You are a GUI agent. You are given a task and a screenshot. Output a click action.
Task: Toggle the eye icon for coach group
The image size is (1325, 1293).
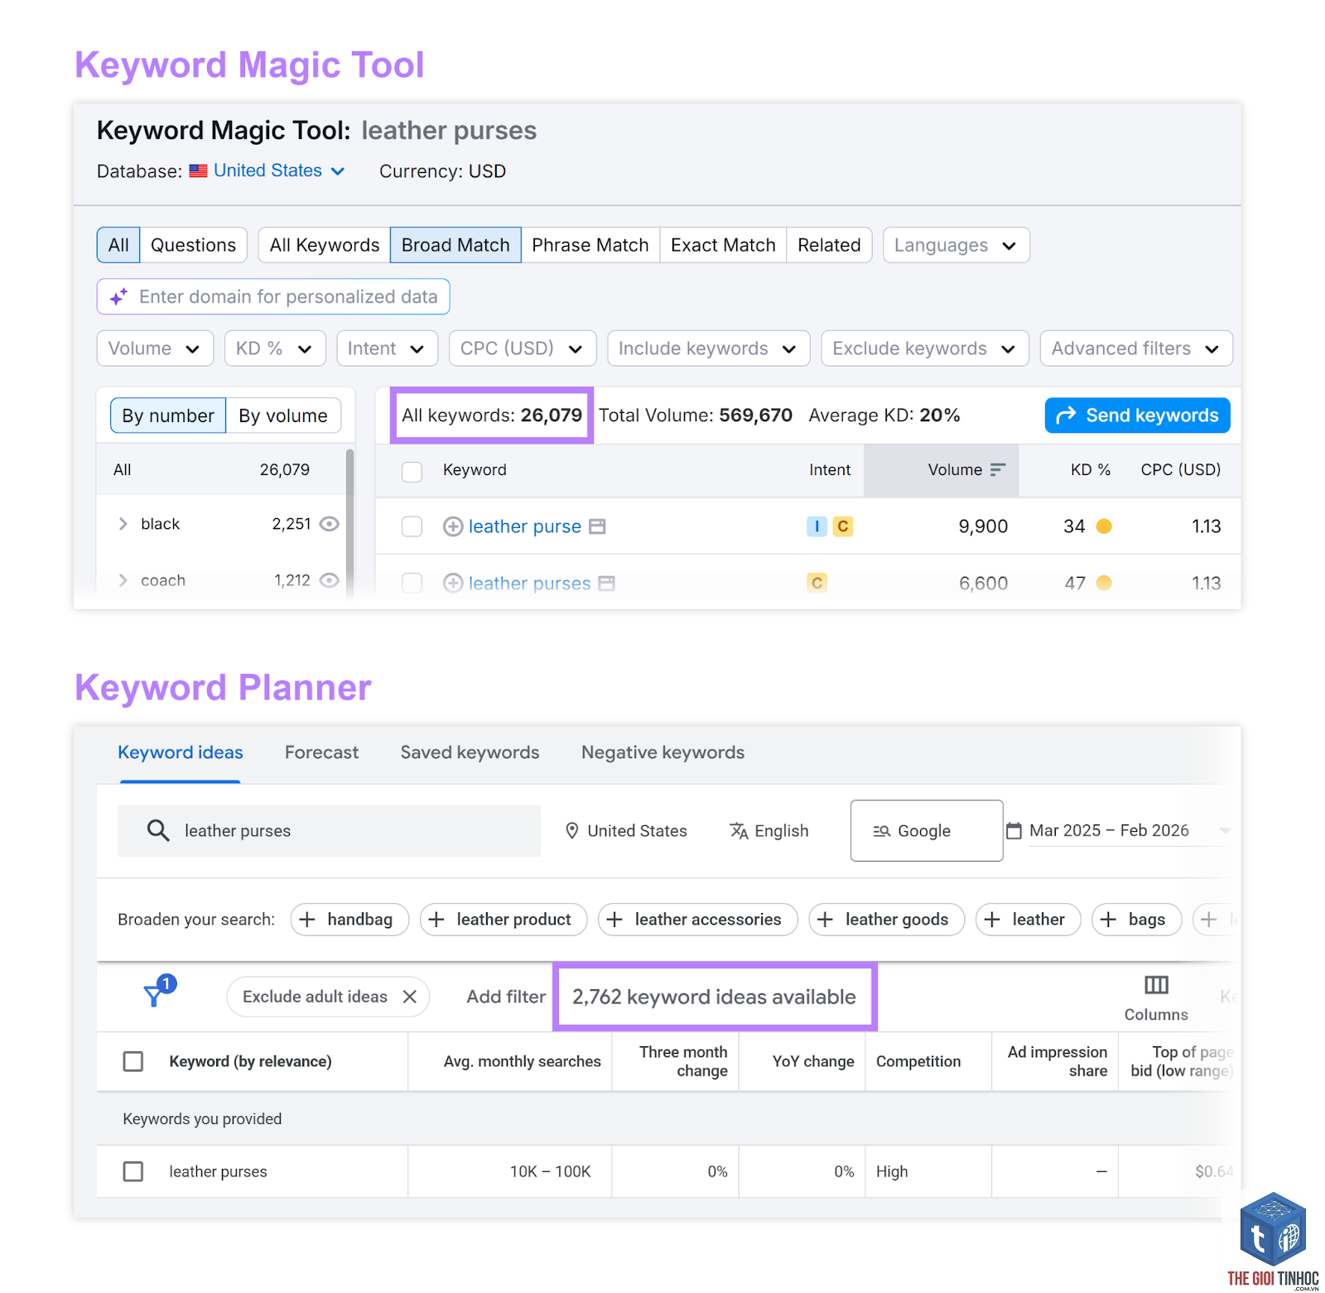[x=330, y=580]
